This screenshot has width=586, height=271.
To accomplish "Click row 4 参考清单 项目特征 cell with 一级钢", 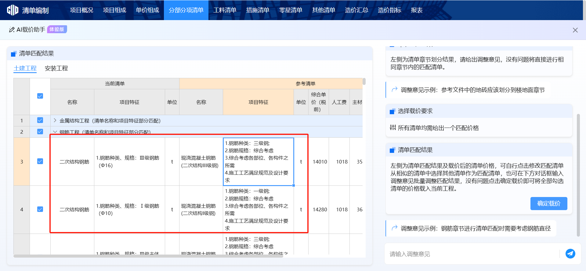I will coord(258,209).
